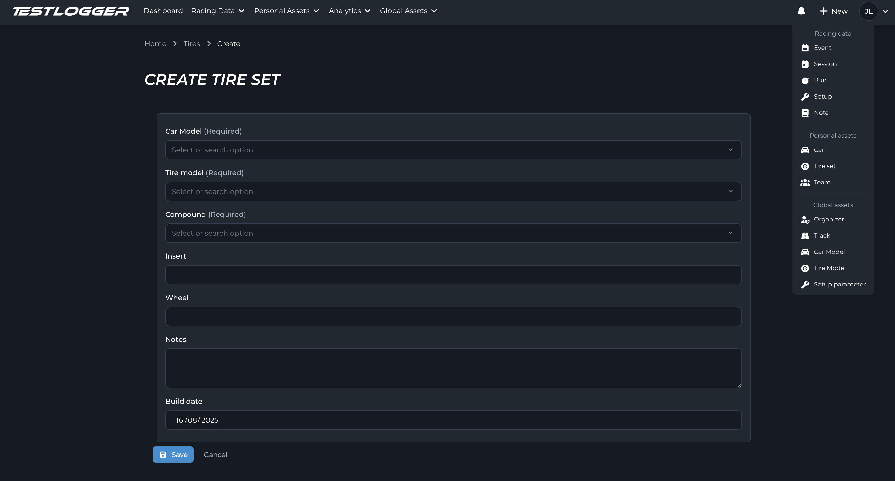Open the Compound selection dropdown

[x=453, y=233]
